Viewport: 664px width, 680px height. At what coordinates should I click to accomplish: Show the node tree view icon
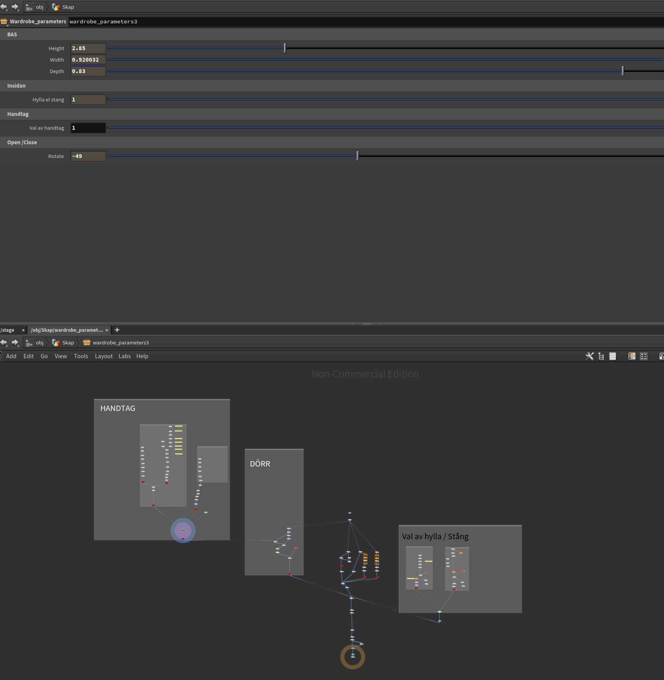click(x=601, y=356)
